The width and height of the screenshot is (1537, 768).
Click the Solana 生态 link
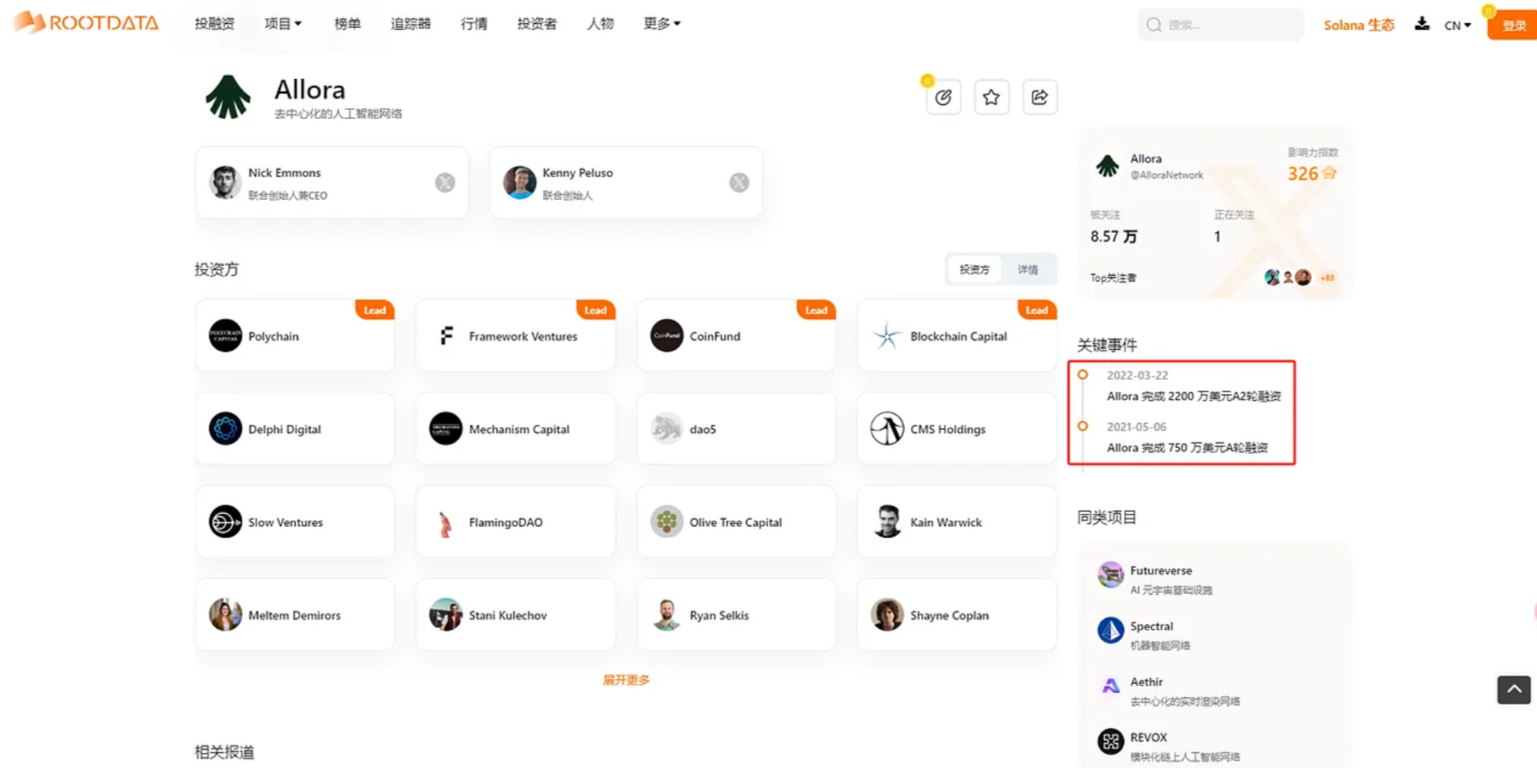coord(1359,25)
